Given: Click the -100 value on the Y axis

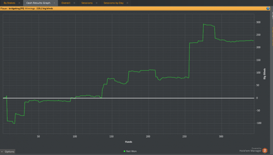Looking at the screenshot, I should click(259, 123).
